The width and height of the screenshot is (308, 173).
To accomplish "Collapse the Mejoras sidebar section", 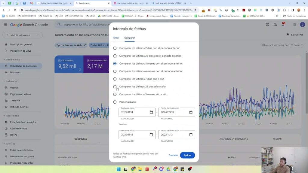I will point(4,144).
